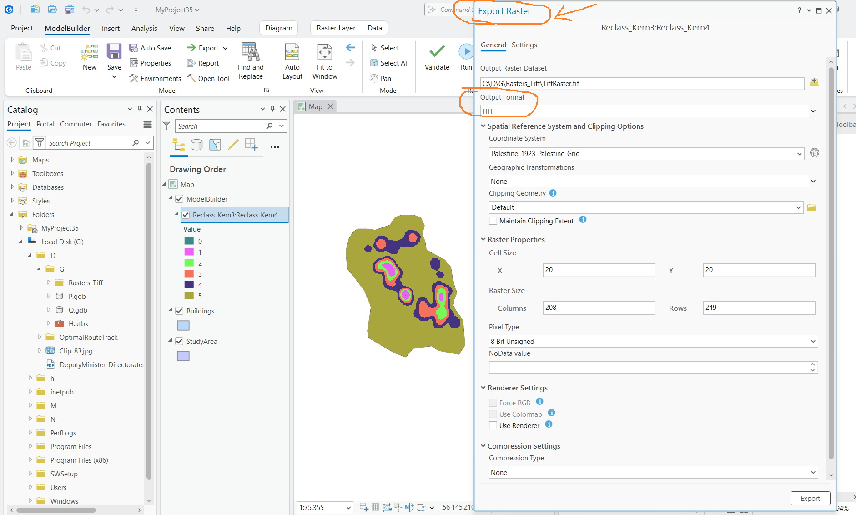The image size is (856, 515).
Task: Open the Insert ribbon tab
Action: [111, 28]
